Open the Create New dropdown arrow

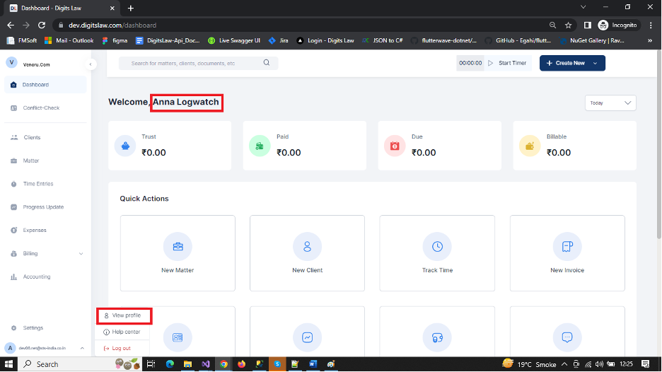pos(596,63)
